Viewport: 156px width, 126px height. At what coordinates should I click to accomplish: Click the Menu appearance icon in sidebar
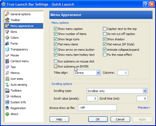click(x=7, y=26)
